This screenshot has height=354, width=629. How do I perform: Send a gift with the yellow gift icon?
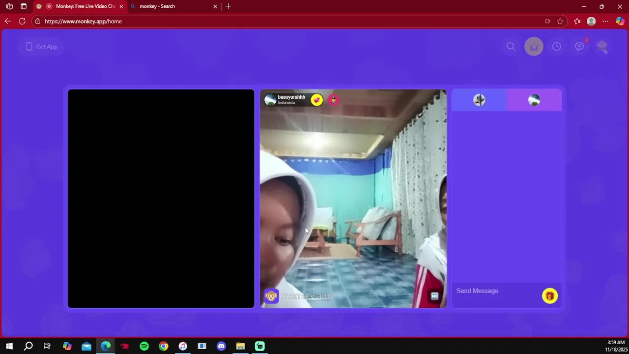tap(550, 295)
